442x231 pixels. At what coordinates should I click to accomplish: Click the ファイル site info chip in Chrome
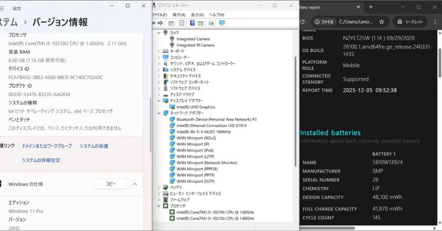324,22
